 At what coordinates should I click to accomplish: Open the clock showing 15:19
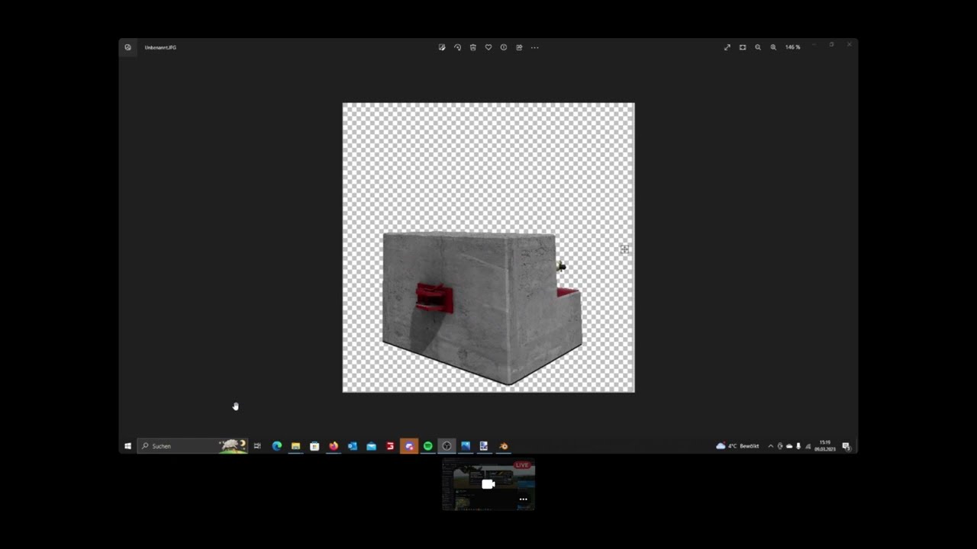tap(825, 446)
